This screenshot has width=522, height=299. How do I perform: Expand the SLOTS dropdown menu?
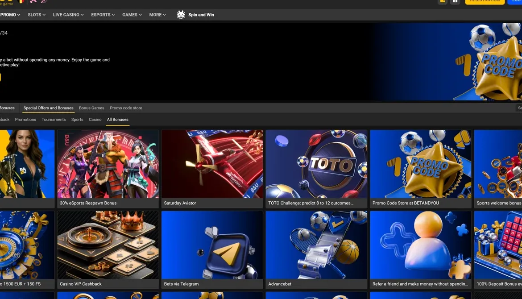pyautogui.click(x=37, y=15)
